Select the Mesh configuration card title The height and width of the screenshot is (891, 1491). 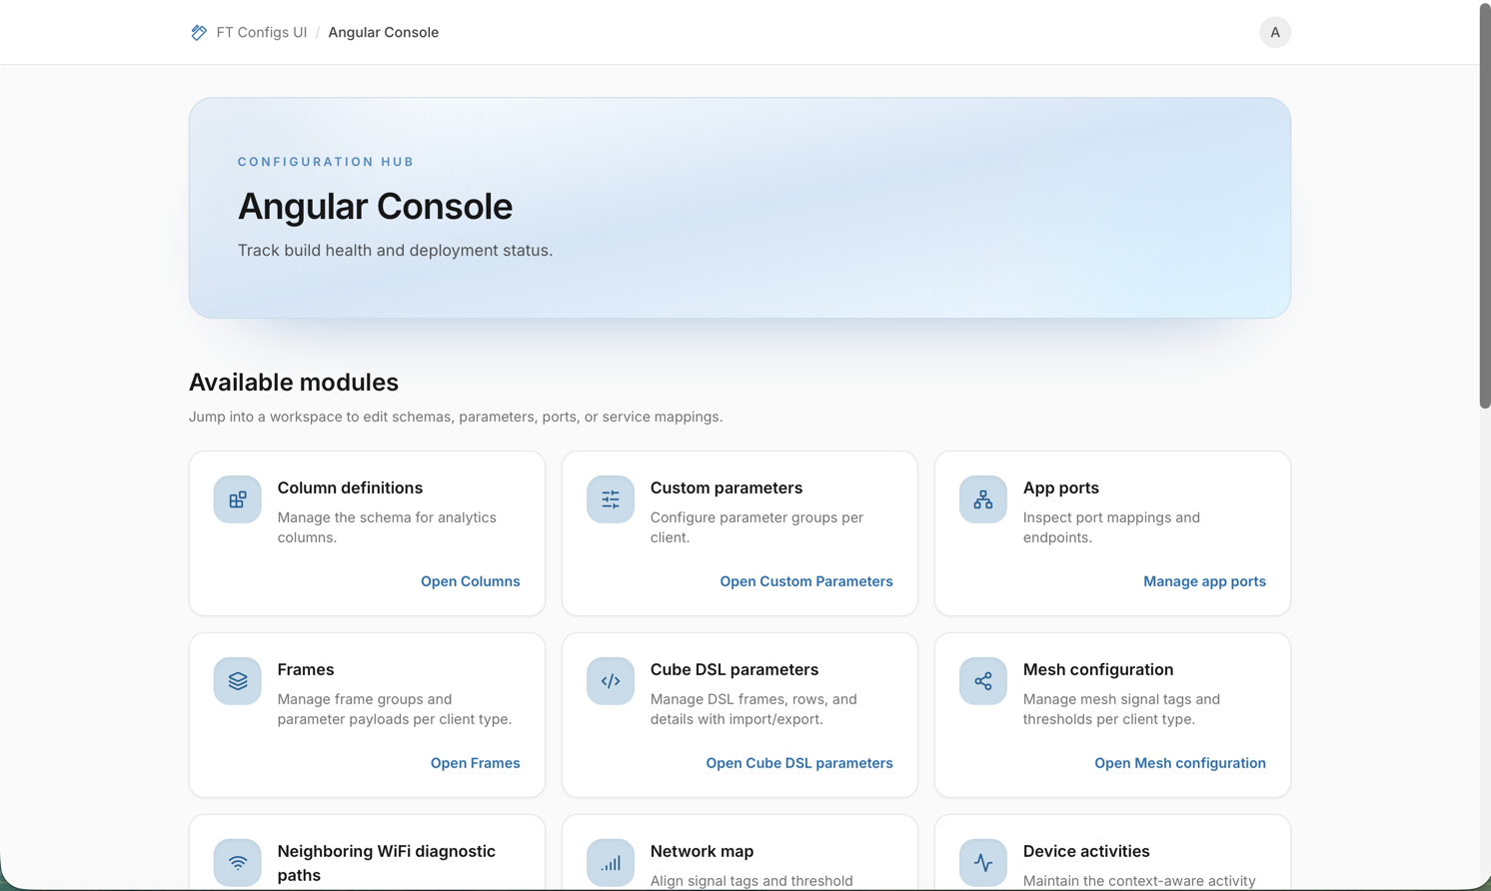coord(1097,669)
